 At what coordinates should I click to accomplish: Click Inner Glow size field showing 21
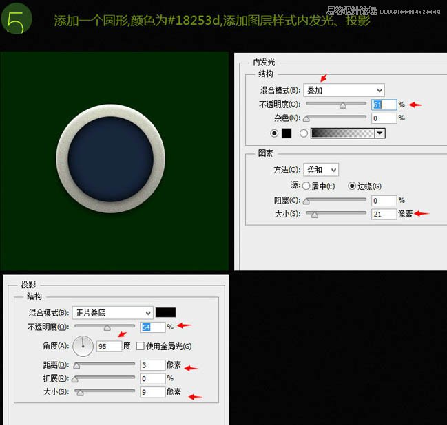384,214
